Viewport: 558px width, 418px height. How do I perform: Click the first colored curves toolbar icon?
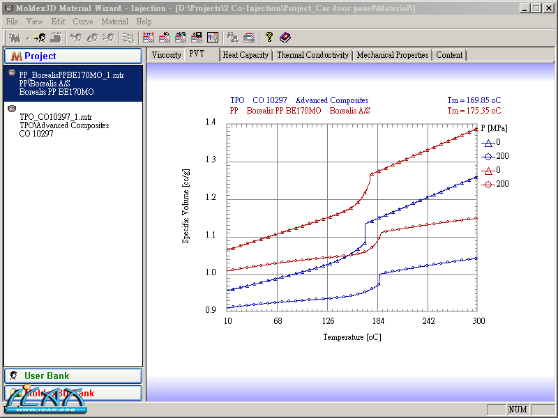pyautogui.click(x=149, y=38)
